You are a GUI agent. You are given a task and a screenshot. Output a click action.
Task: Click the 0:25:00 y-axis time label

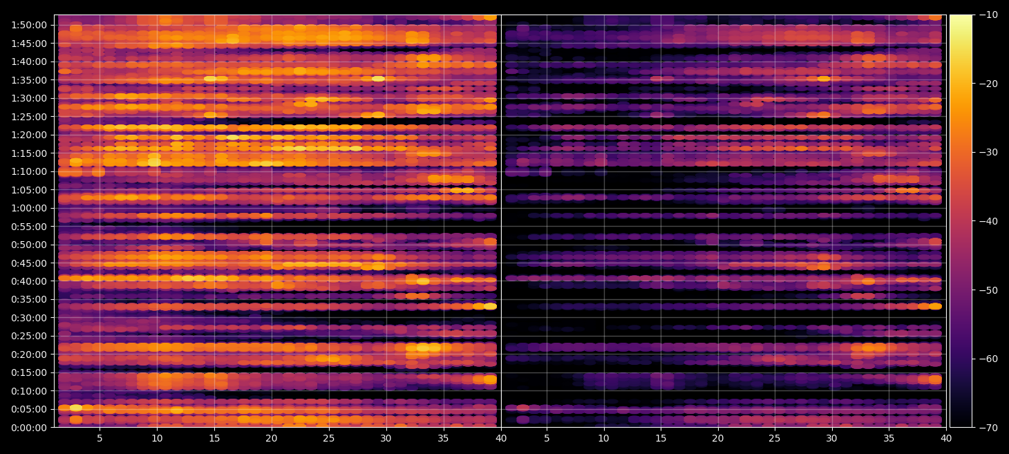29,336
